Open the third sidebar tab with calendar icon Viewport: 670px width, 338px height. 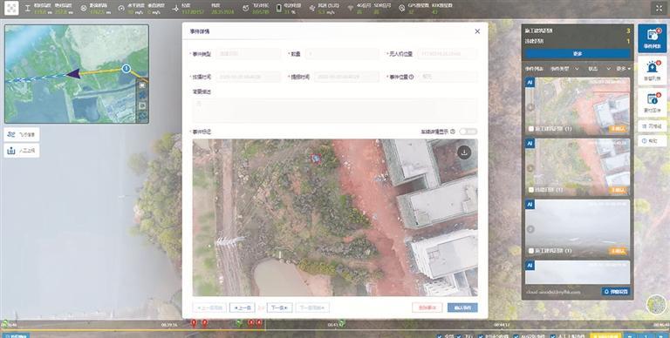click(x=652, y=103)
